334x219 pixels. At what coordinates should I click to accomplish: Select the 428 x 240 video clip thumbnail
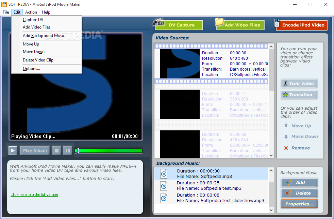pyautogui.click(x=180, y=144)
